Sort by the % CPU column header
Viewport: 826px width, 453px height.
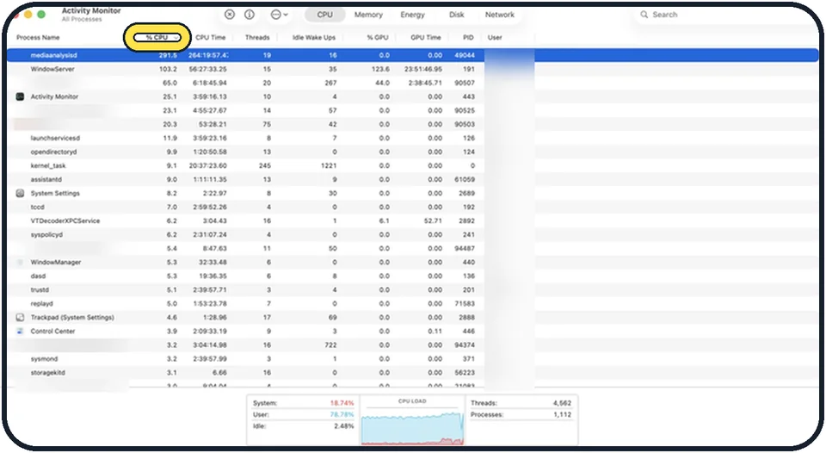(157, 37)
